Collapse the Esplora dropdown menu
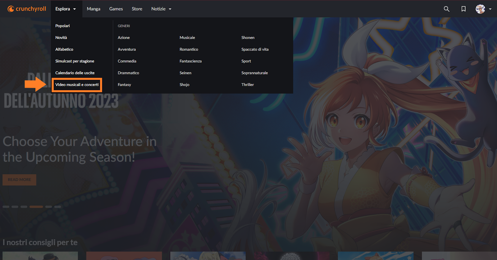The height and width of the screenshot is (260, 497). [x=66, y=9]
